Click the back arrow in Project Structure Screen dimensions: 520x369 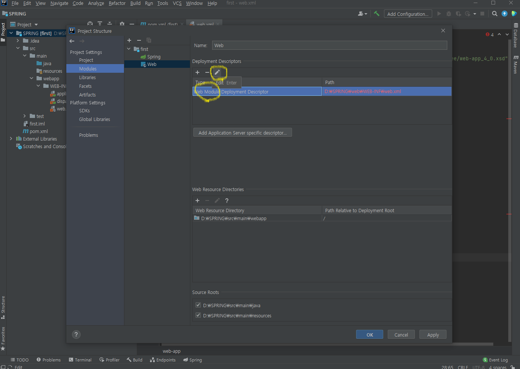point(72,41)
